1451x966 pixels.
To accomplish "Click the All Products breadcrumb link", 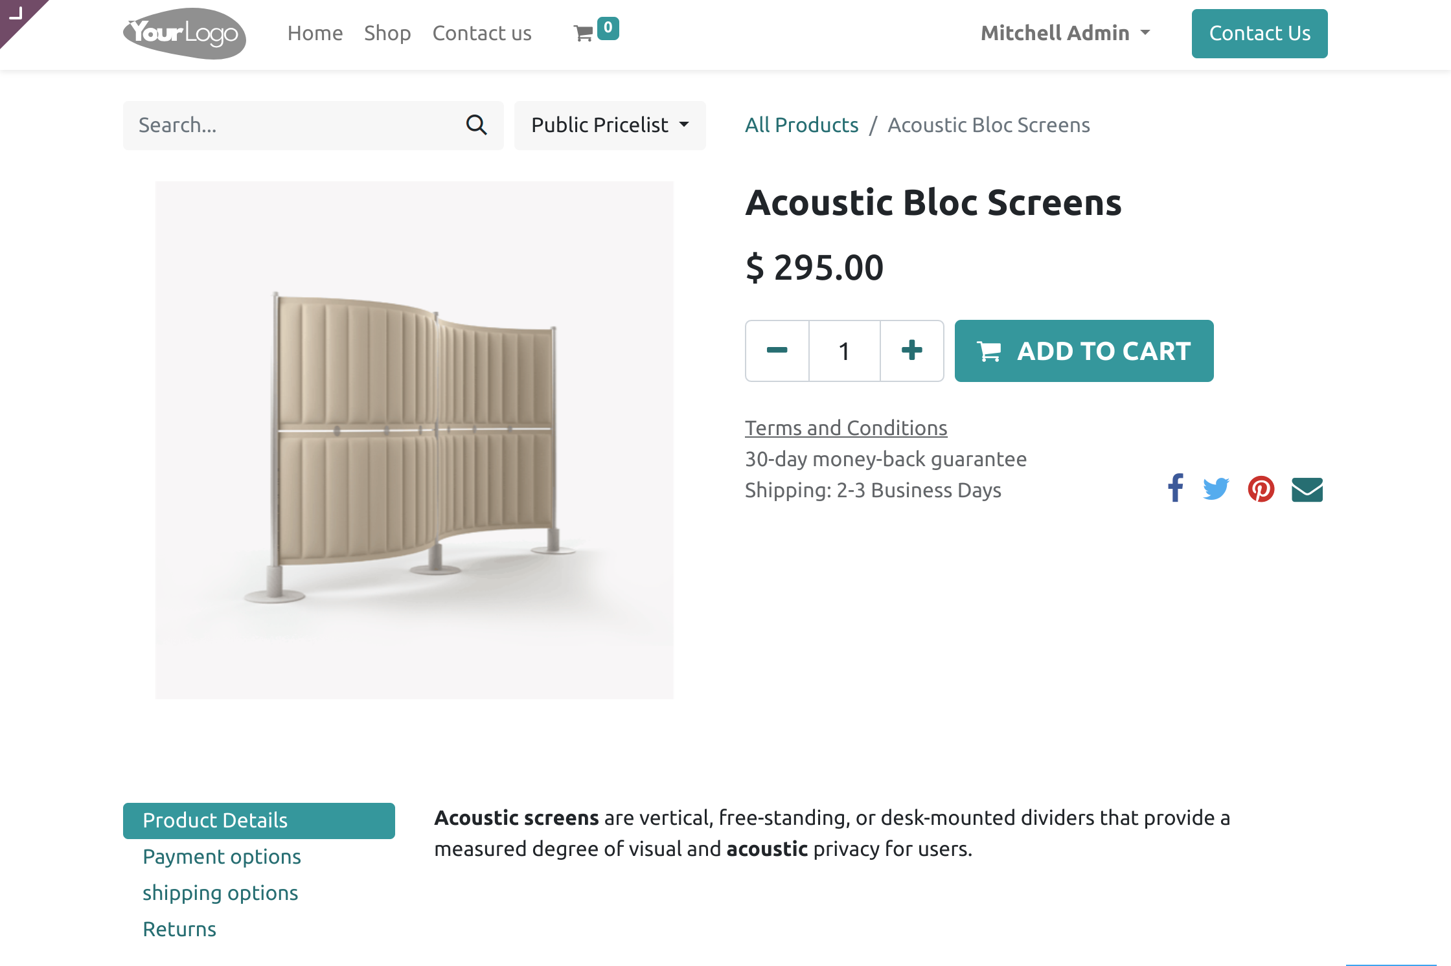I will [x=801, y=125].
